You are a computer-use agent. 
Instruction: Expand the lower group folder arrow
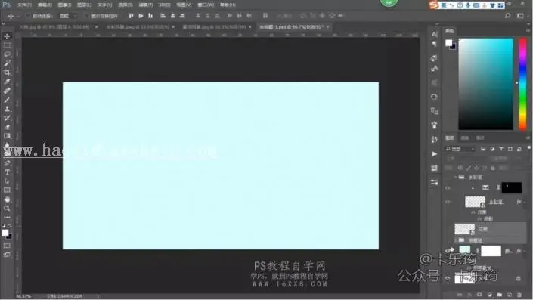455,240
